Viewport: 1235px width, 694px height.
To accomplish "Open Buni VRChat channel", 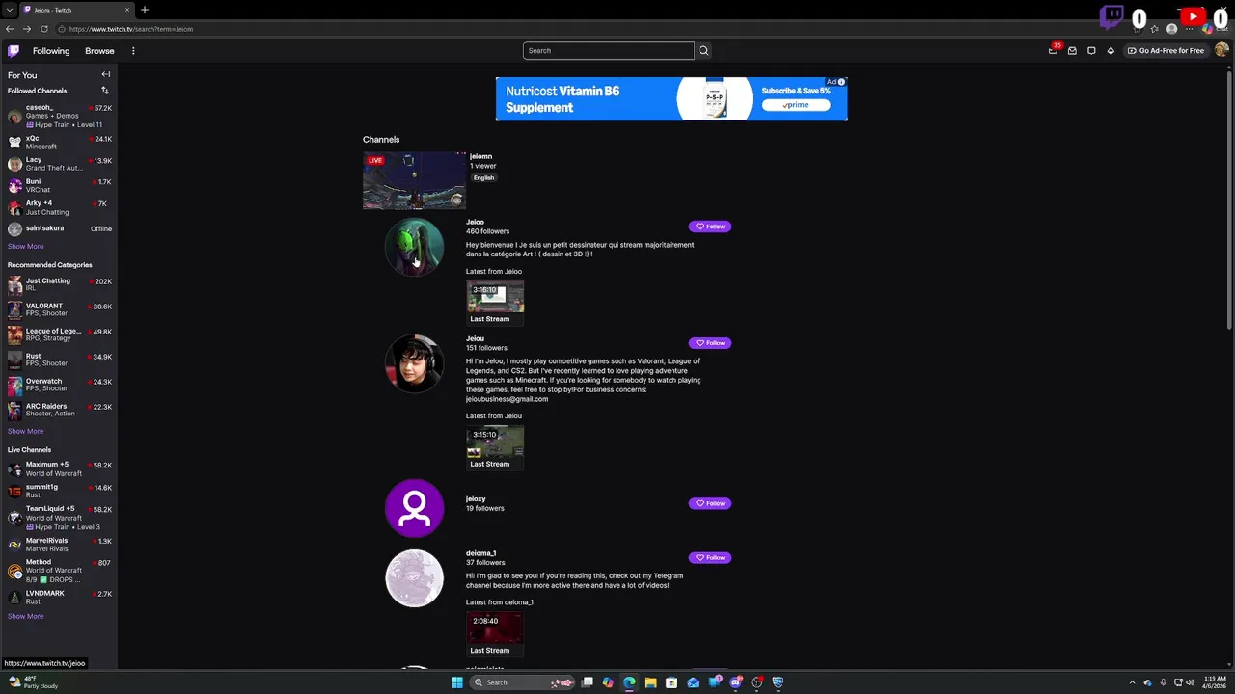I will click(x=59, y=185).
